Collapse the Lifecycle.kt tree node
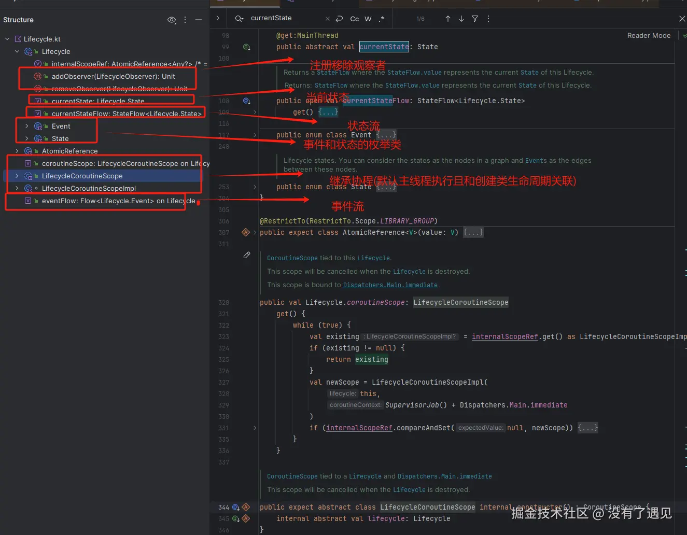Screen dimensions: 687x535 pyautogui.click(x=7, y=39)
